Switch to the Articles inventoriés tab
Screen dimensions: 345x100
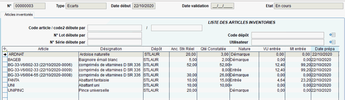[19, 15]
